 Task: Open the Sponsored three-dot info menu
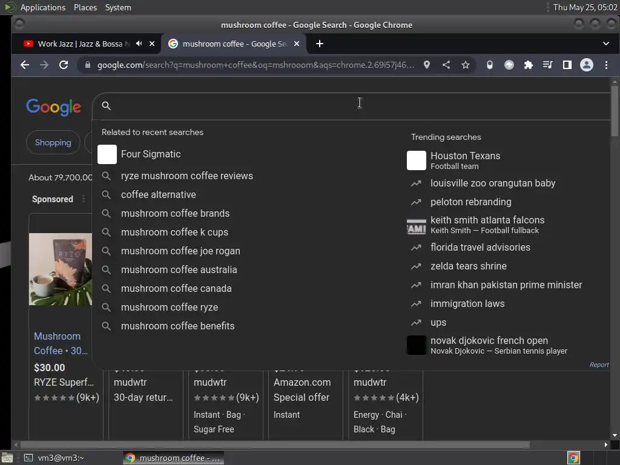84,199
